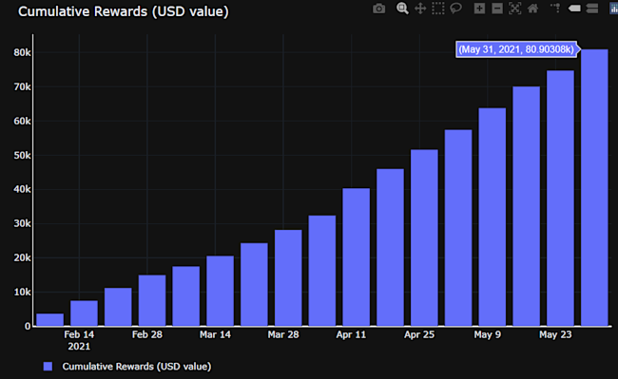Select the first bar for Feb 8
This screenshot has width=618, height=379.
pyautogui.click(x=49, y=319)
